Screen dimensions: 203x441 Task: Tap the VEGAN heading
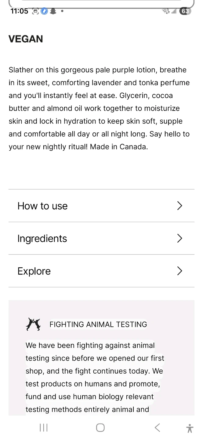tap(26, 39)
